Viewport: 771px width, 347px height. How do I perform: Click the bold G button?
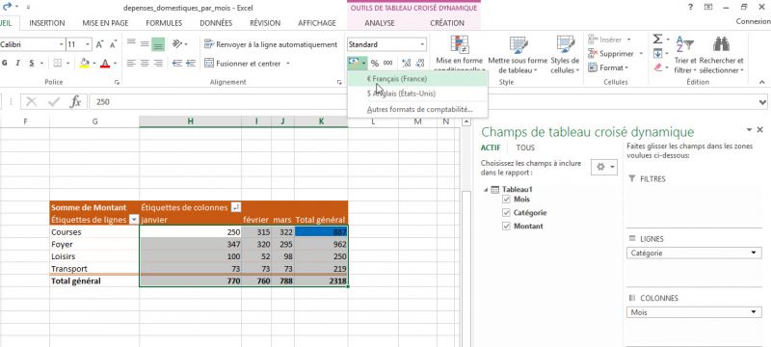(5, 63)
